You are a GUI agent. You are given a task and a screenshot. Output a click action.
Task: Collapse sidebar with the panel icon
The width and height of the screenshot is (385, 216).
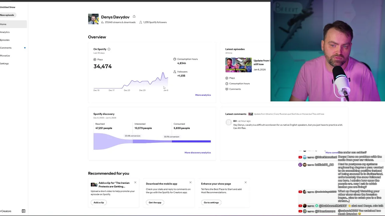click(x=23, y=211)
